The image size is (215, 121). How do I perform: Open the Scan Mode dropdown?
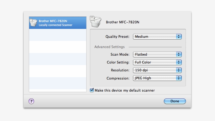[157, 55]
